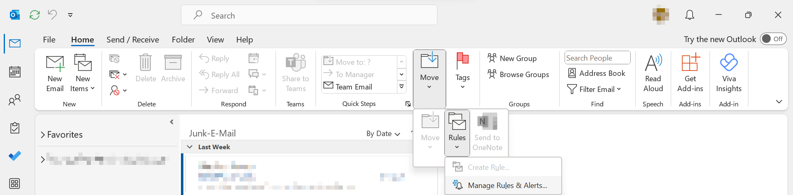Screen dimensions: 793x195
Task: Click the Archive button
Action: click(x=173, y=68)
